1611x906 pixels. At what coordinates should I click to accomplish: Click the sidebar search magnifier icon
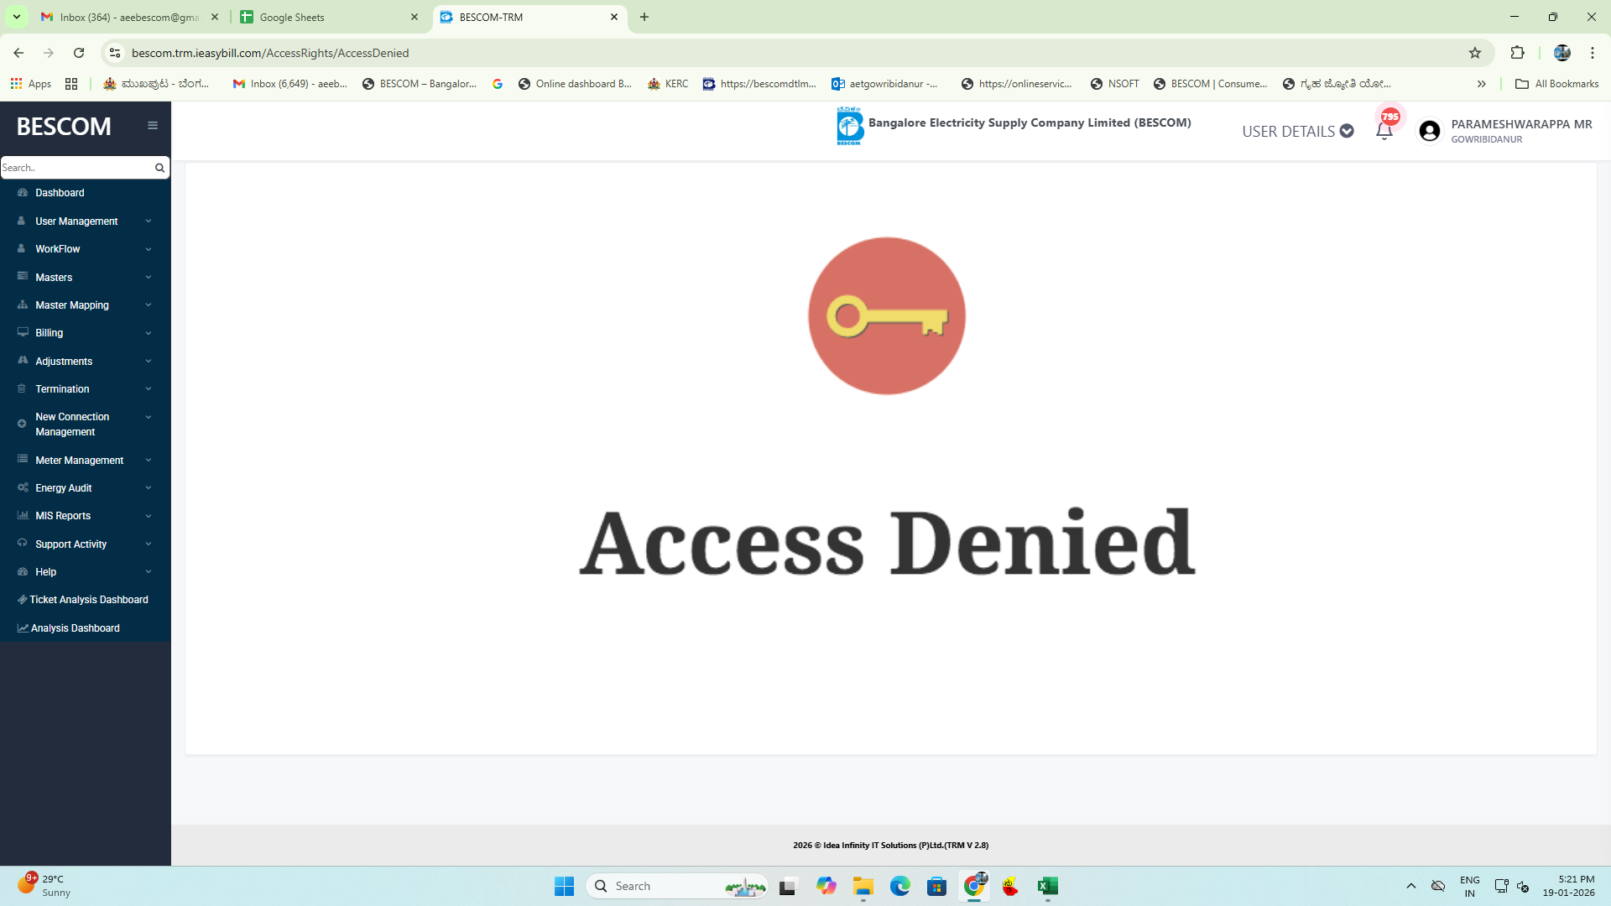point(159,168)
